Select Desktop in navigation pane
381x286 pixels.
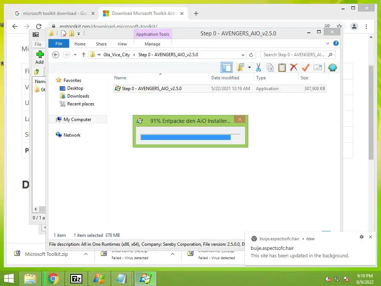tap(75, 88)
